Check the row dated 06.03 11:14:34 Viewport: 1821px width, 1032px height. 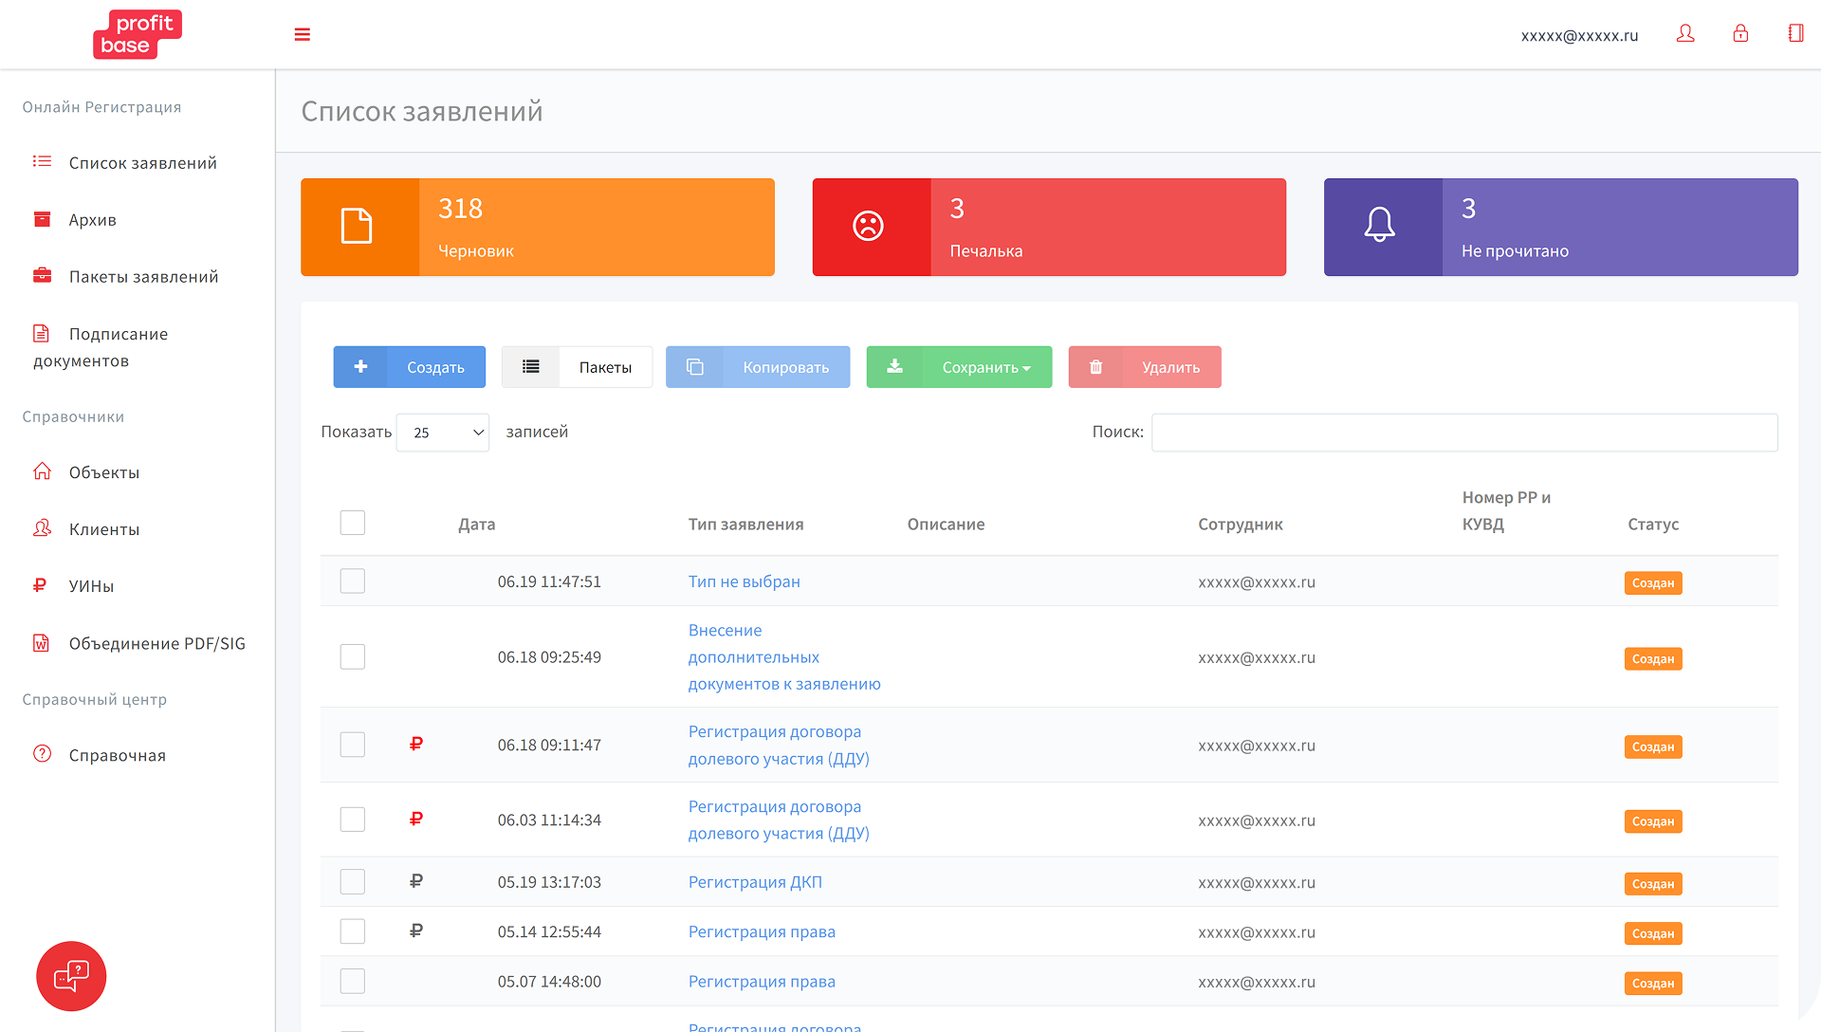click(x=353, y=820)
